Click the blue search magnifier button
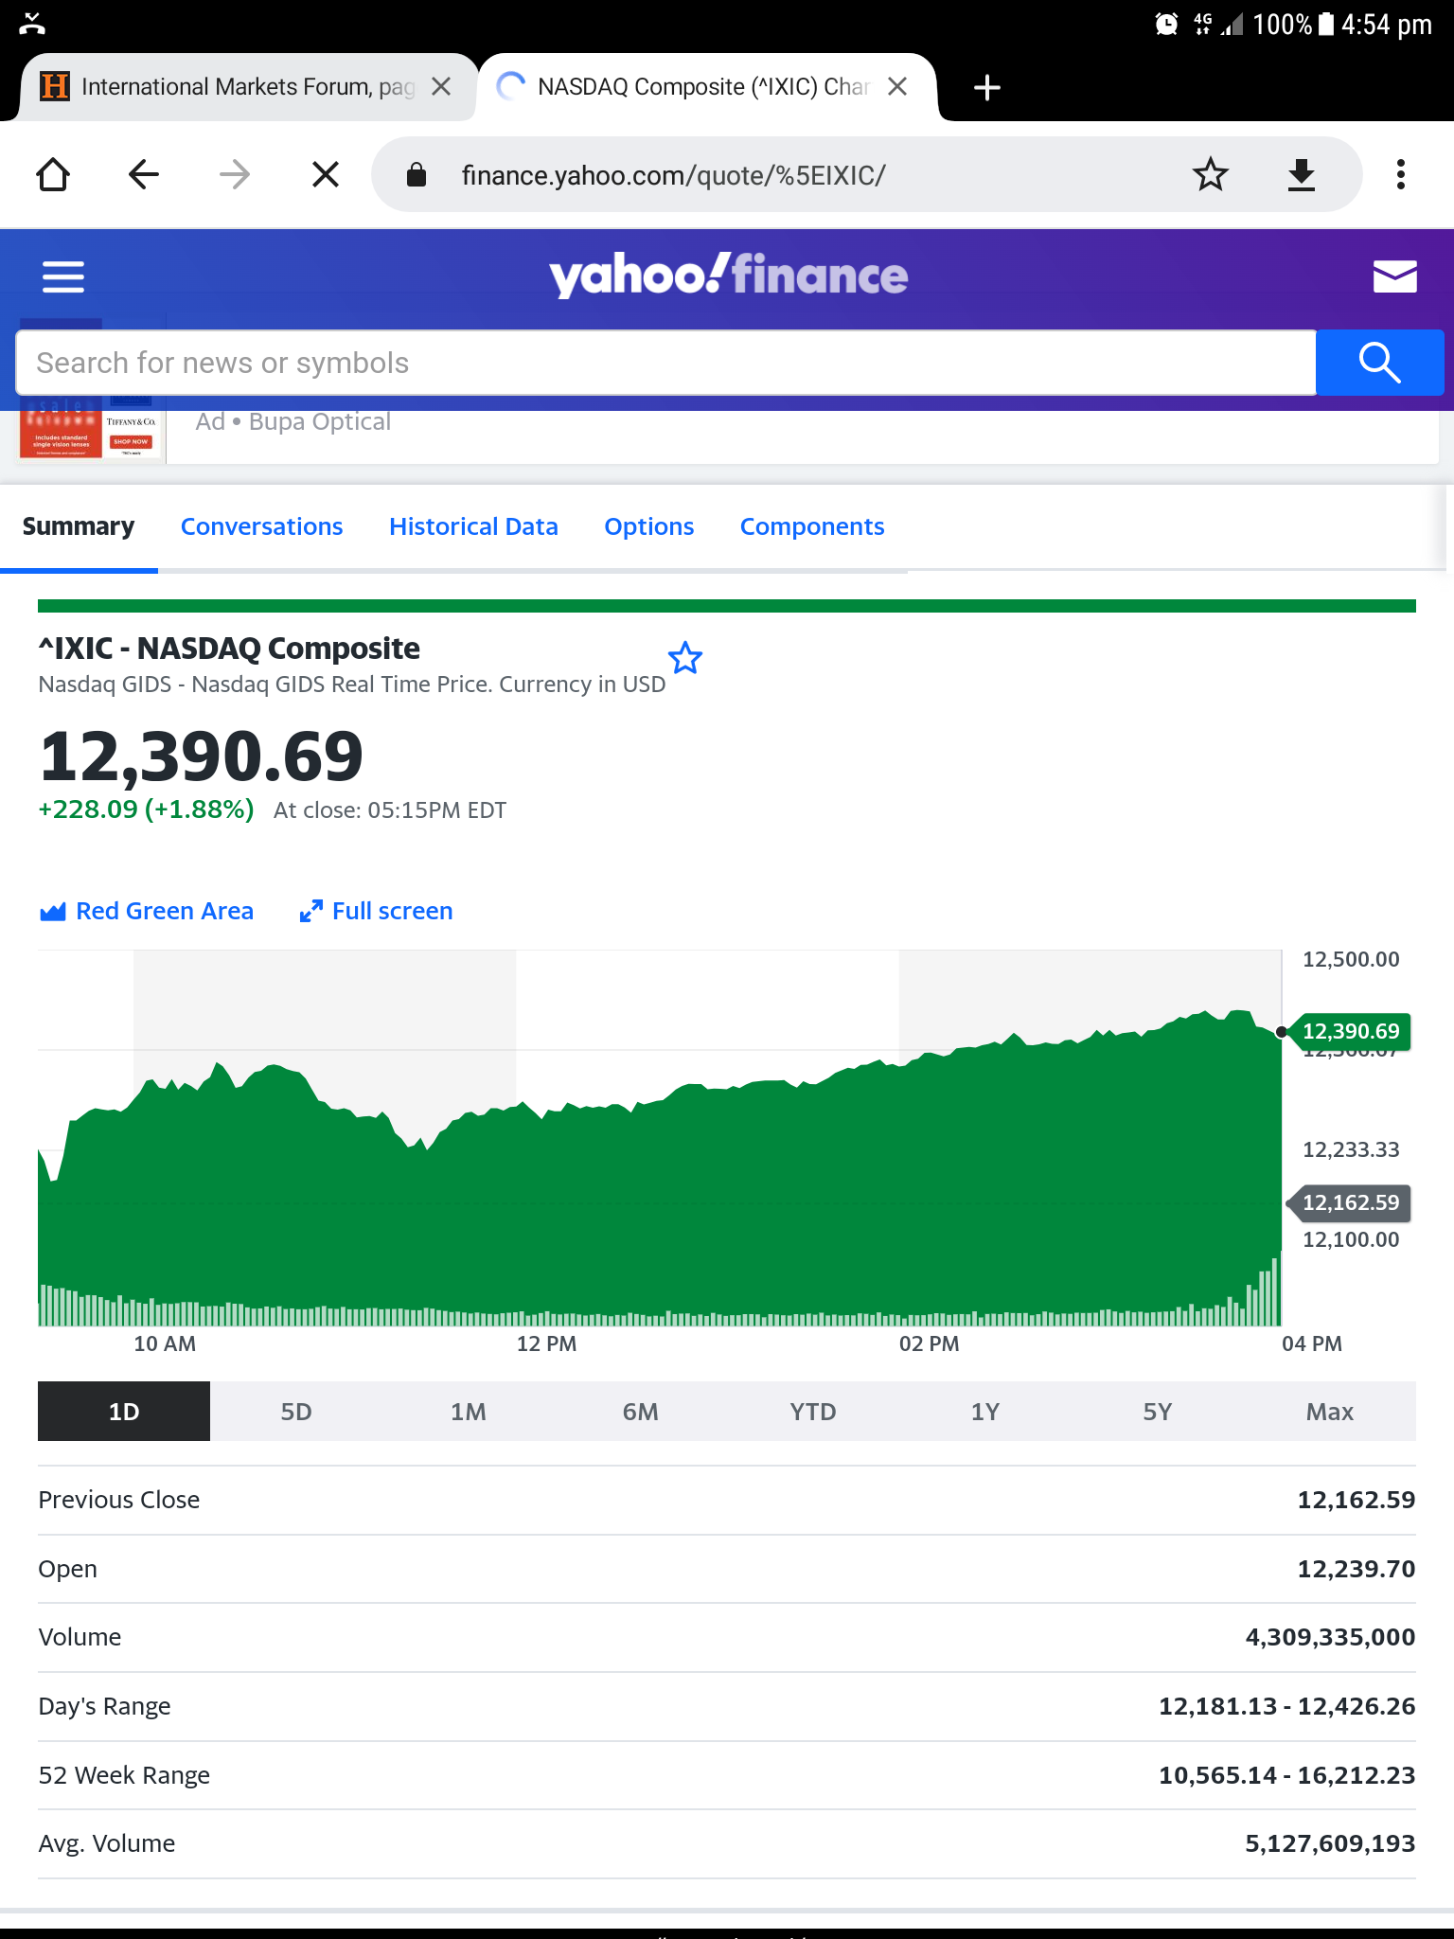Image resolution: width=1454 pixels, height=1939 pixels. click(1379, 363)
